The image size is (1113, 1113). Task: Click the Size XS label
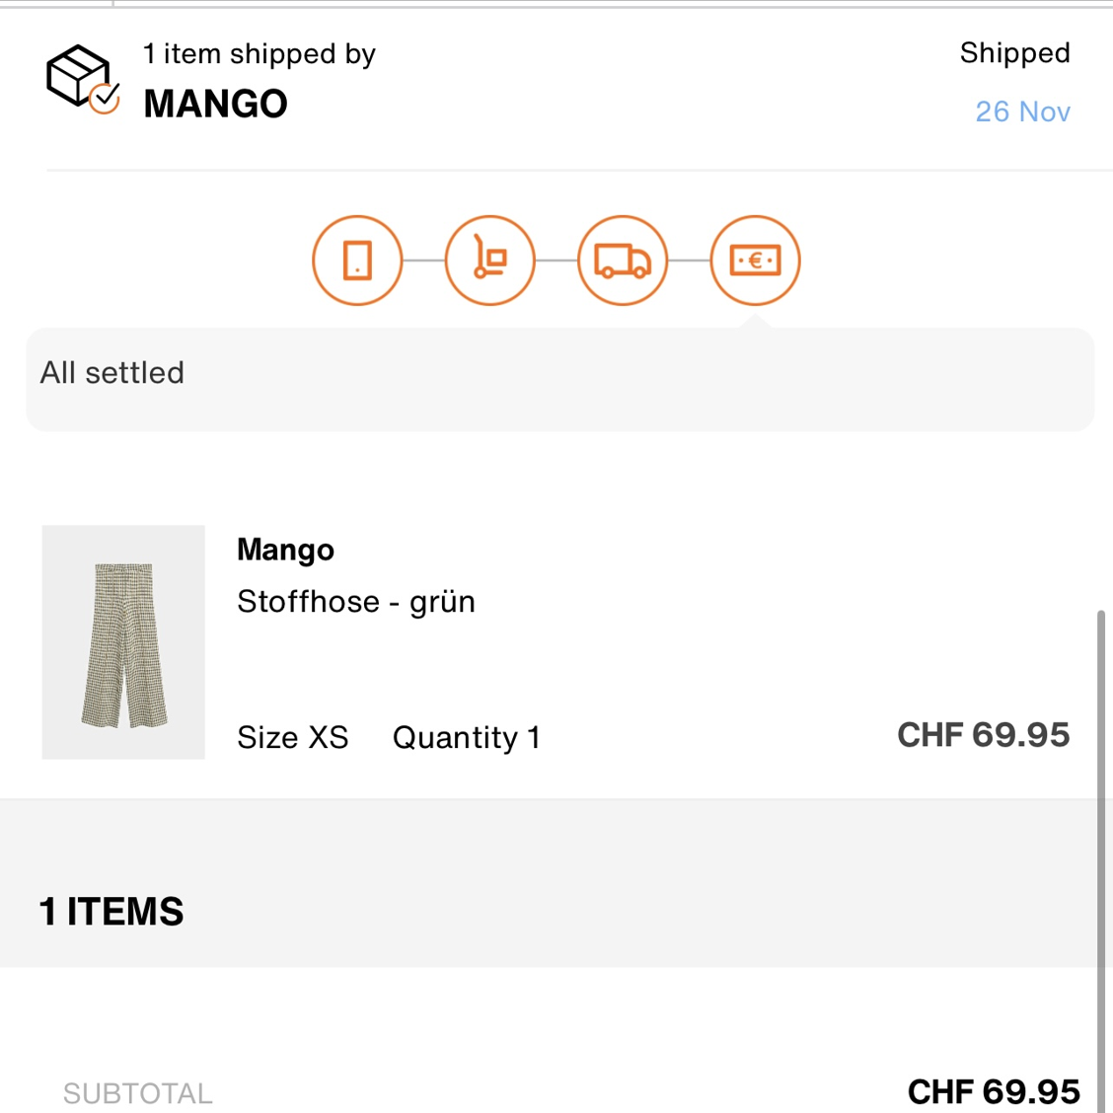coord(292,737)
